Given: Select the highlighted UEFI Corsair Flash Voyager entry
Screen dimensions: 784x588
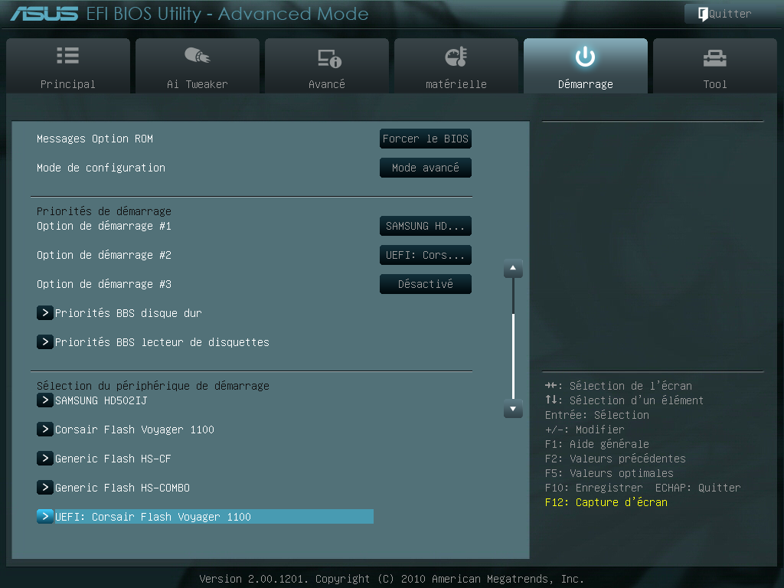Looking at the screenshot, I should pos(153,517).
